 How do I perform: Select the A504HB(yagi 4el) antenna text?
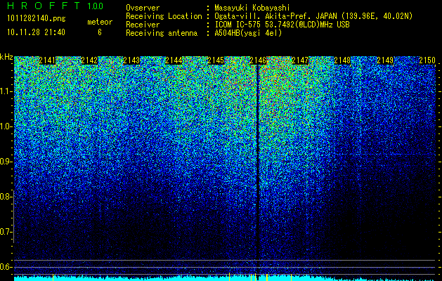pyautogui.click(x=248, y=33)
